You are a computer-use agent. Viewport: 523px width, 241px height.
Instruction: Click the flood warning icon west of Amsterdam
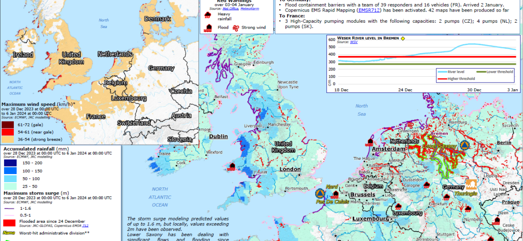370,142
